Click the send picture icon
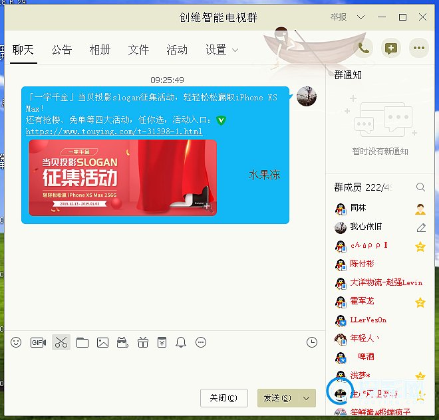 click(102, 342)
